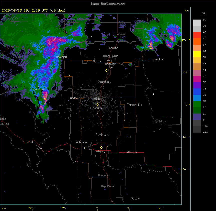This screenshot has height=211, width=216.
Task: Click the -100 tick label on bottom axis
Action: tap(31, 207)
